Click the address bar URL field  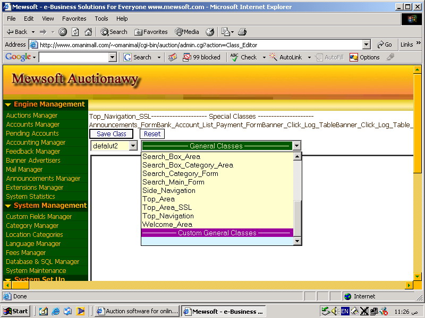[x=200, y=45]
